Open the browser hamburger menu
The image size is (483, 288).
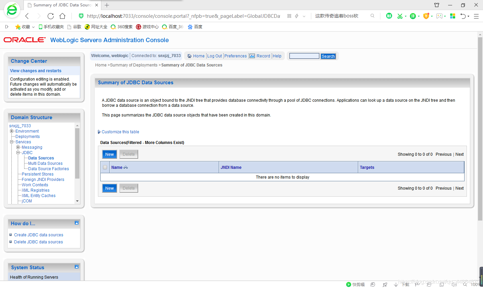point(476,16)
